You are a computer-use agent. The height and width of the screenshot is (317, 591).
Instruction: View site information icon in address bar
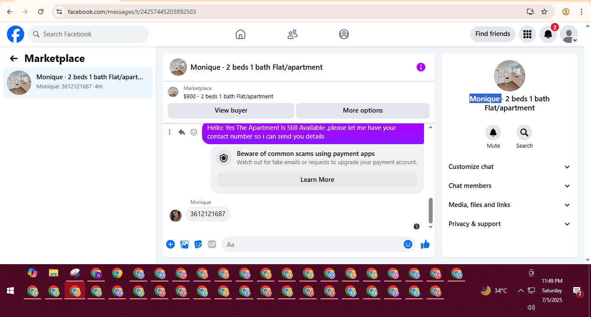(x=59, y=12)
